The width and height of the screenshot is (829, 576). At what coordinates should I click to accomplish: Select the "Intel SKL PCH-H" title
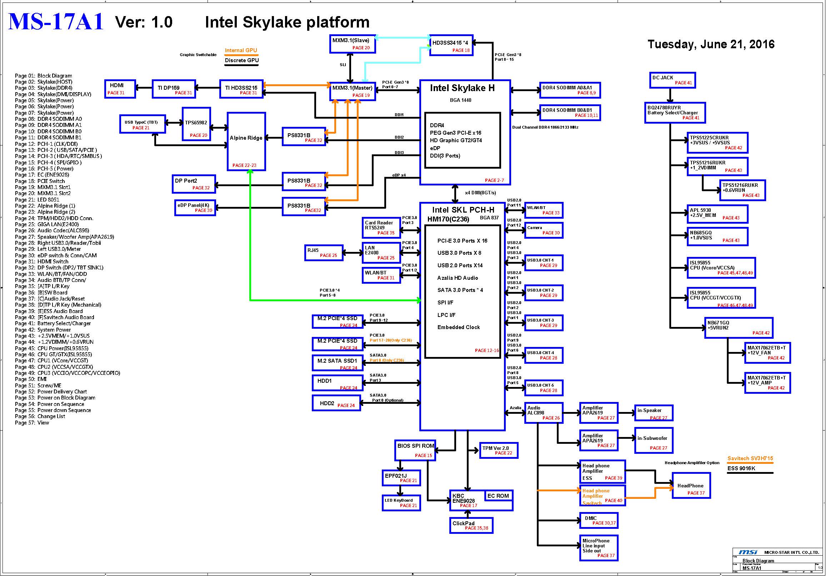[x=463, y=210]
